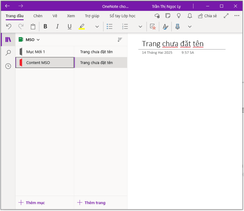The height and width of the screenshot is (211, 244).
Task: Toggle italic formatting
Action: pyautogui.click(x=57, y=27)
